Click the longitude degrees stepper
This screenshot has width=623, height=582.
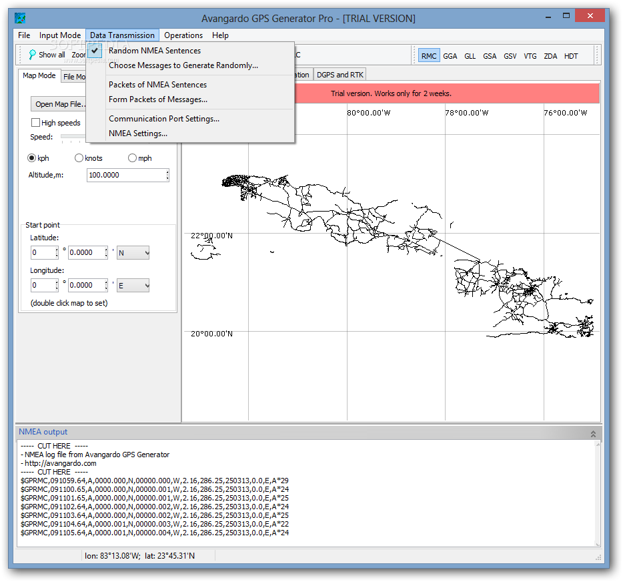57,285
